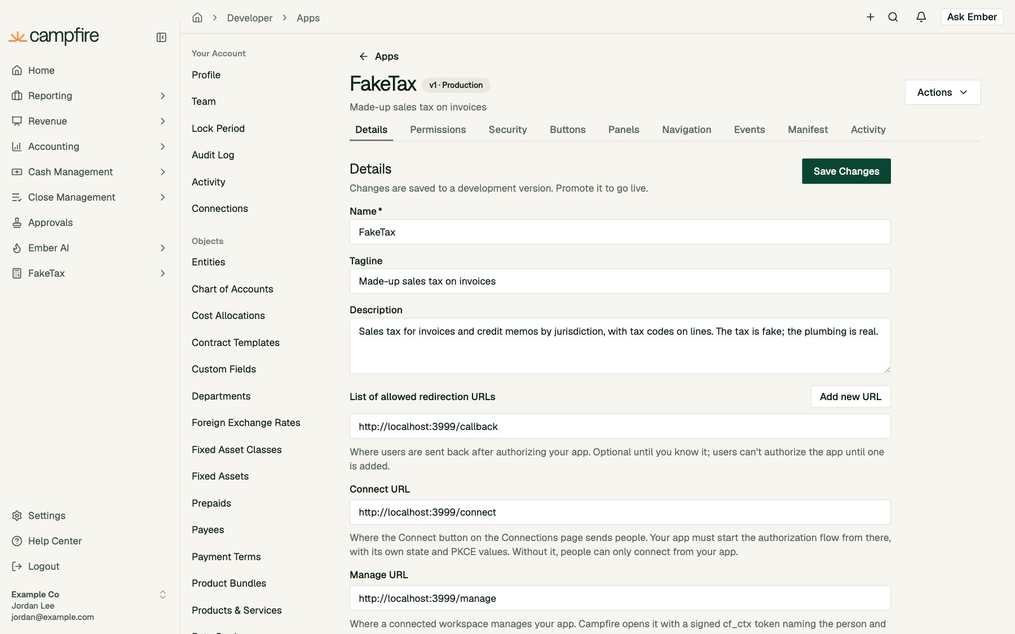Click the campfire logo

[54, 36]
